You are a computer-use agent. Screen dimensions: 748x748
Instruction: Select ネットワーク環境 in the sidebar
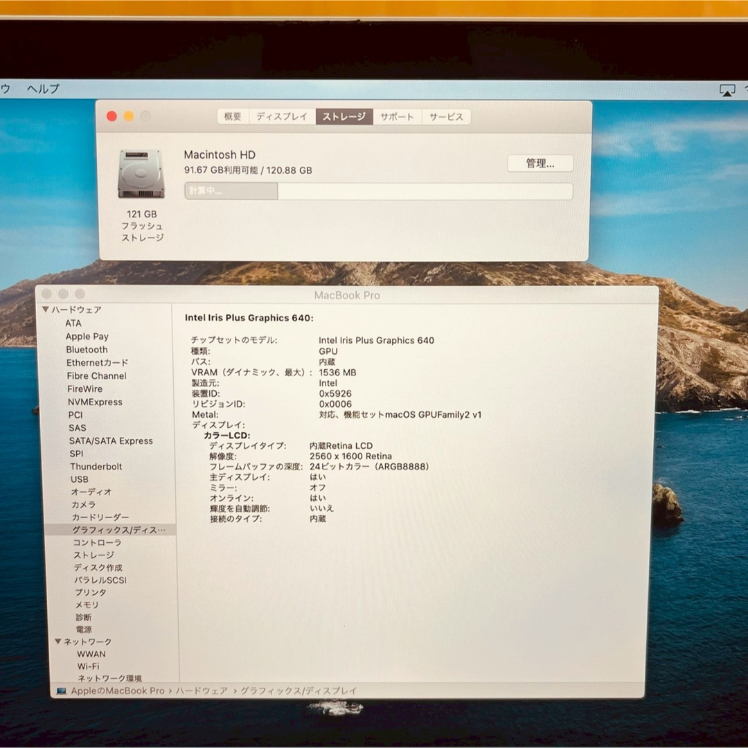pos(109,678)
